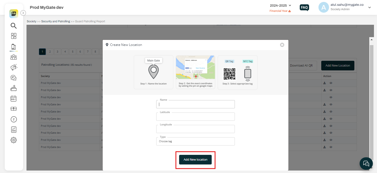This screenshot has width=377, height=173.
Task: Click the eye icon in row lacking download icon
Action: pyautogui.click(x=331, y=97)
